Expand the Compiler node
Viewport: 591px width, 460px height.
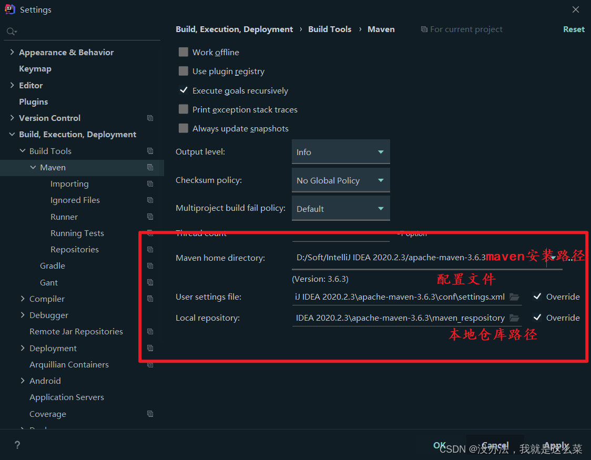tap(23, 299)
